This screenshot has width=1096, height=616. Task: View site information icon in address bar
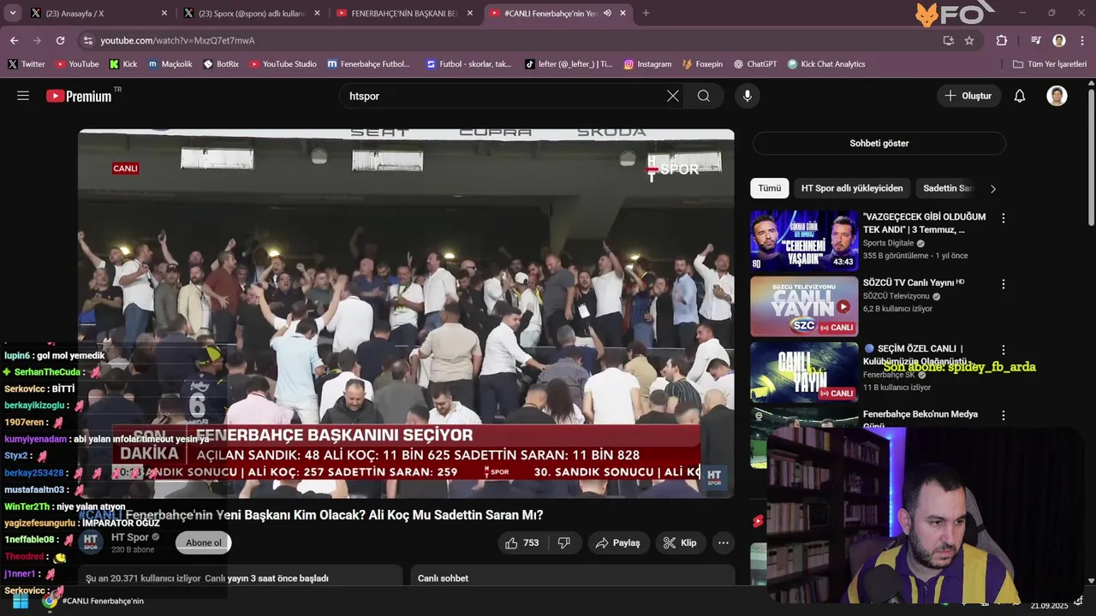[x=87, y=40]
